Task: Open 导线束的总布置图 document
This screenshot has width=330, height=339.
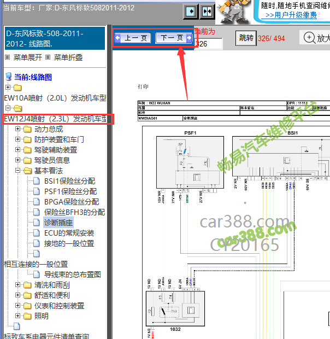Action: pos(73,274)
